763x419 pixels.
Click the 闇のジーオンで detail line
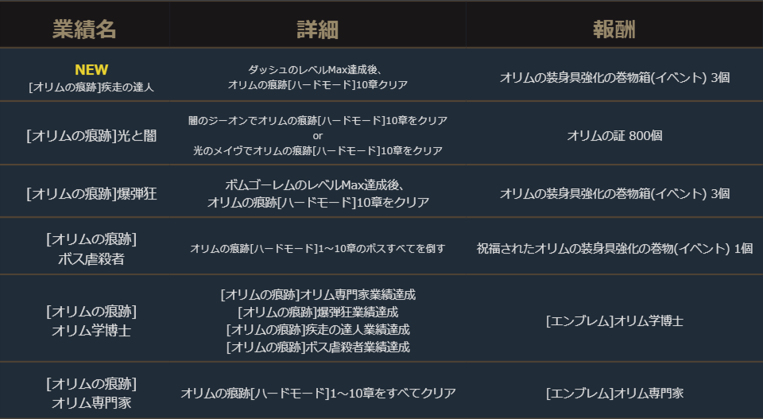pos(317,120)
